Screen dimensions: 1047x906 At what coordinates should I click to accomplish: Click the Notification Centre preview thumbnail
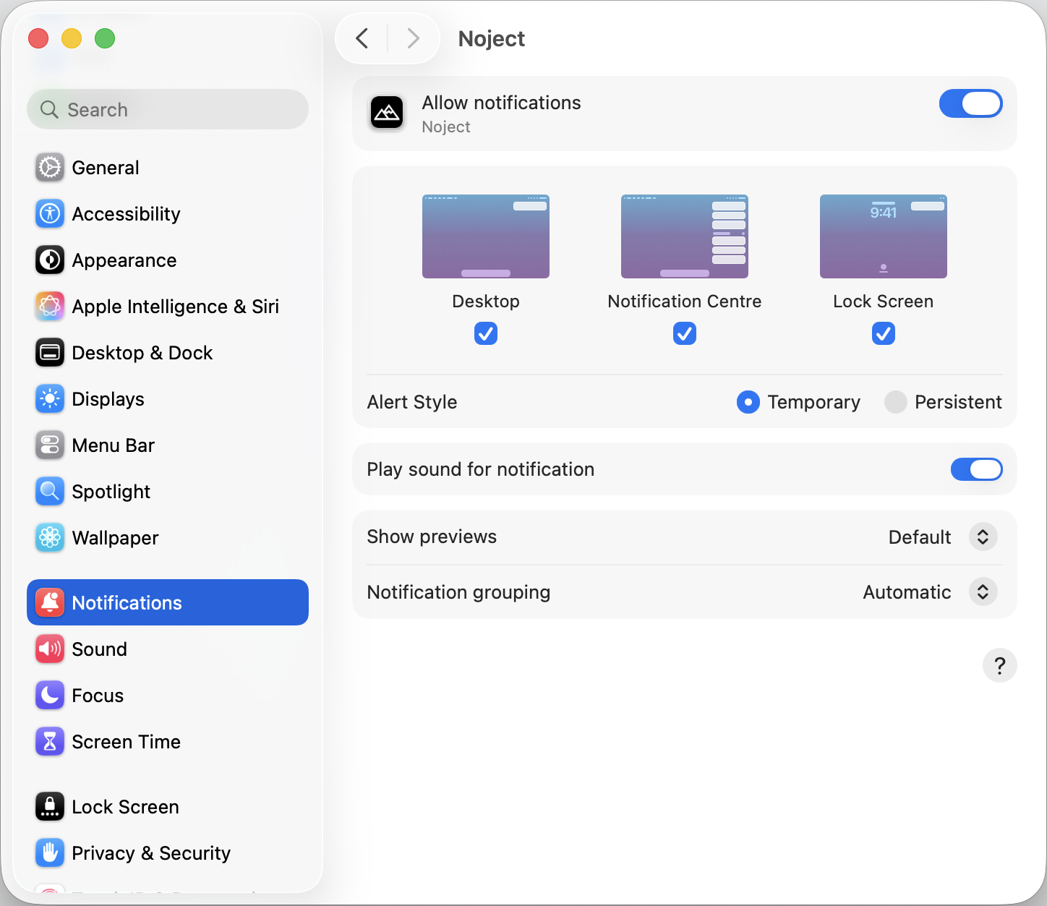[685, 236]
